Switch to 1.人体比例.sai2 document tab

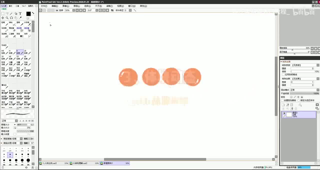point(54,163)
